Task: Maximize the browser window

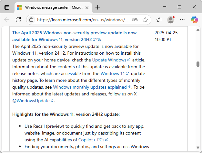Action: click(179, 7)
